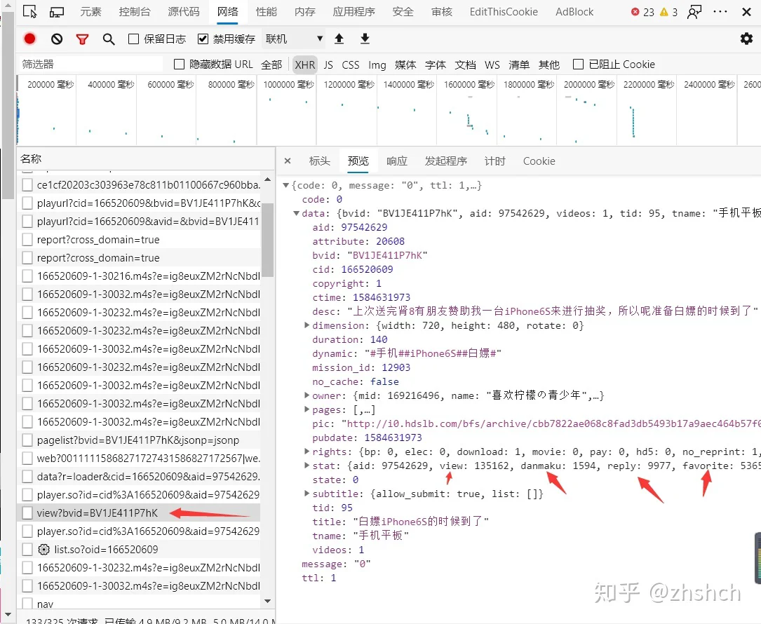Show 全部 request types
The height and width of the screenshot is (624, 761).
click(271, 65)
